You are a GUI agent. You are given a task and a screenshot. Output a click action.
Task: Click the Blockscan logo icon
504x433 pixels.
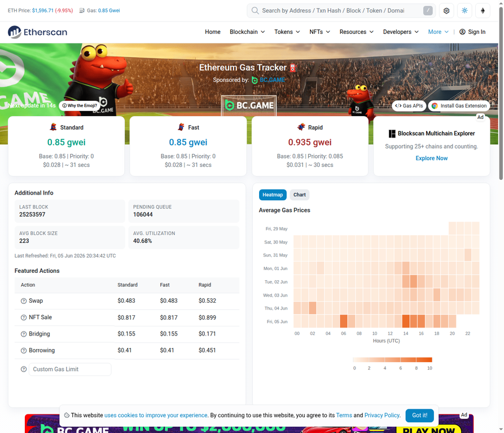tap(392, 134)
